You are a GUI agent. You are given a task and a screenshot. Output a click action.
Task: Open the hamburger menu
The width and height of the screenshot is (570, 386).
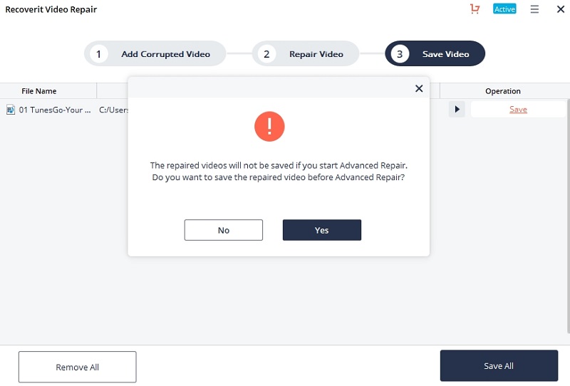coord(534,9)
